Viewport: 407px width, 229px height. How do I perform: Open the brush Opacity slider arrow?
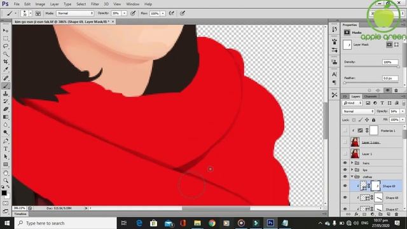[x=125, y=13]
